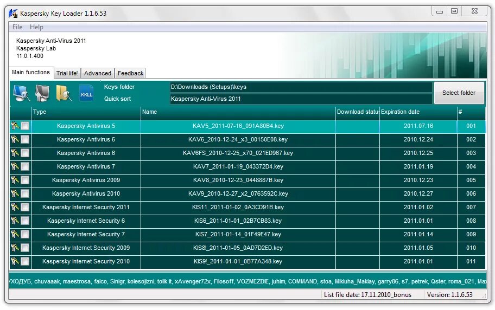The image size is (495, 310).
Task: Check Kaspersky Internet Security 2009 box
Action: point(25,248)
